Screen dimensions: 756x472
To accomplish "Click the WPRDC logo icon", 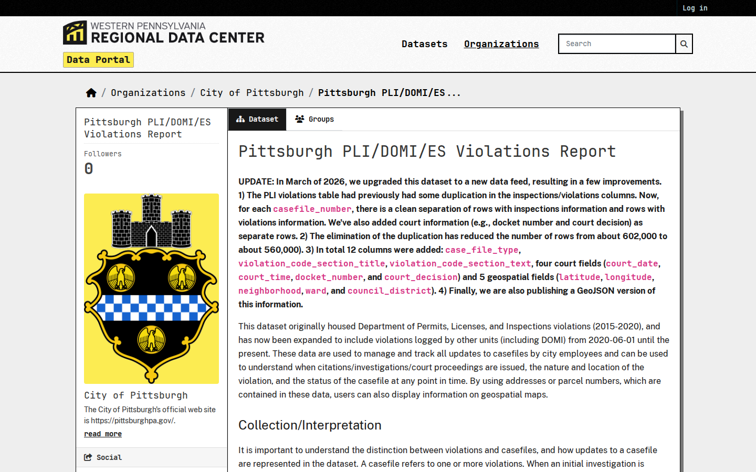I will [75, 33].
